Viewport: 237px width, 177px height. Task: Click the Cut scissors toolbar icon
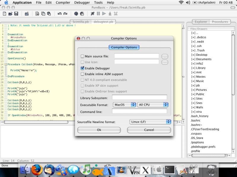pyautogui.click(x=37, y=14)
